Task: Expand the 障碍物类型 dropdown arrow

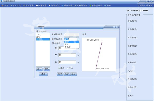Action: coord(78,39)
